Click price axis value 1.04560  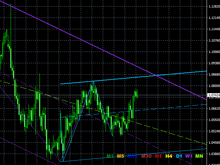[x=214, y=143]
